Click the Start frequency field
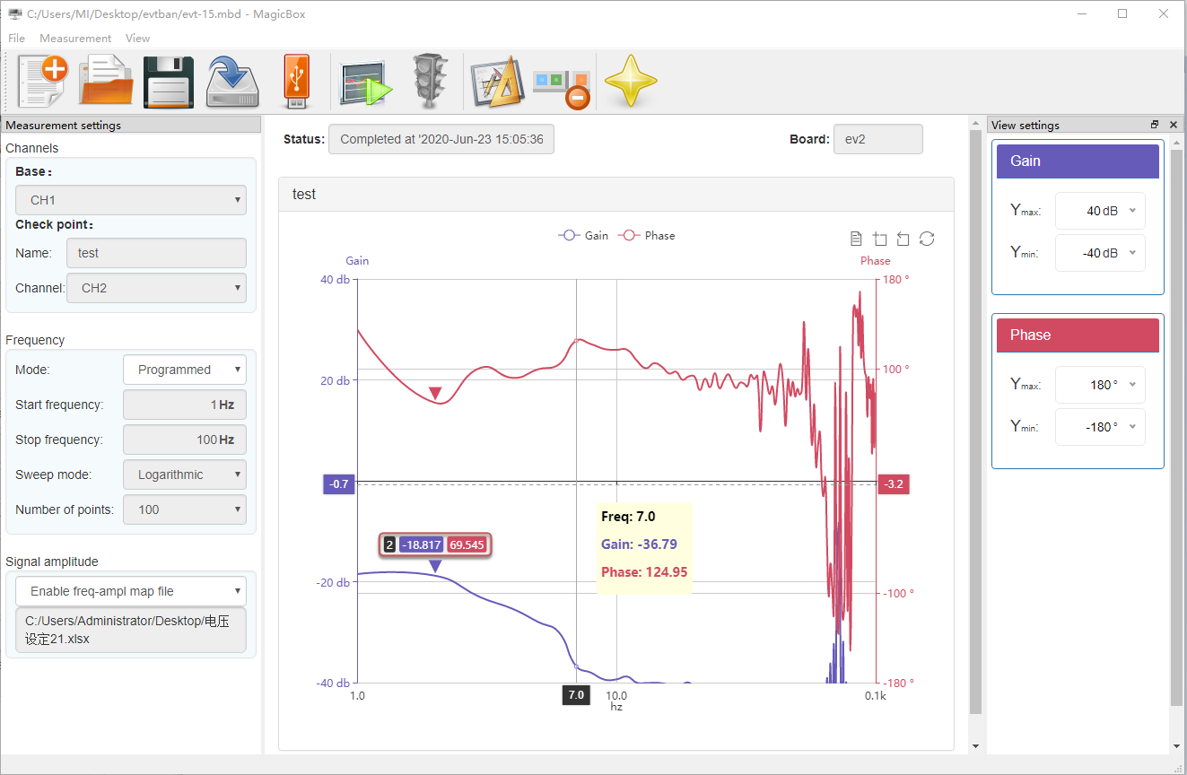Image resolution: width=1187 pixels, height=775 pixels. click(185, 405)
